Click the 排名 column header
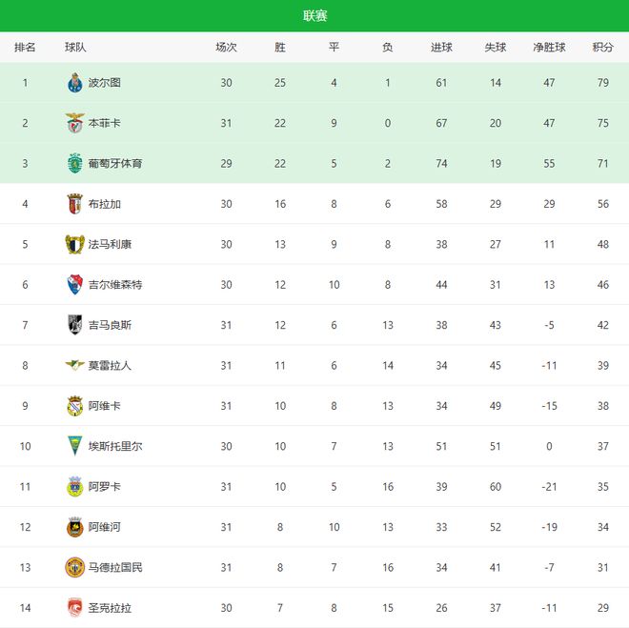Viewport: 629px width, 628px height. coord(25,47)
